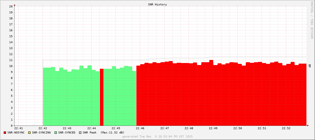Click the generated timestamp footer text

[157, 137]
